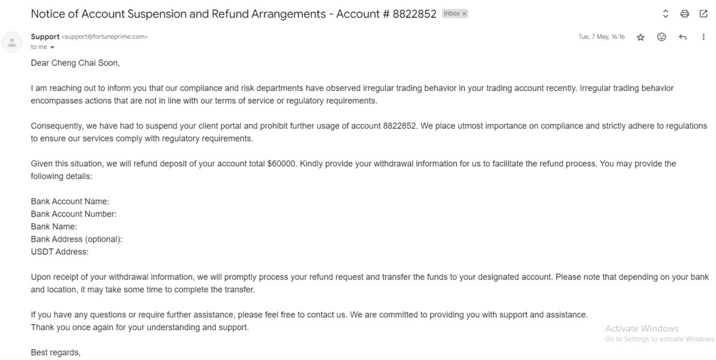Click the expand all messages arrows icon
The image size is (716, 360).
666,14
